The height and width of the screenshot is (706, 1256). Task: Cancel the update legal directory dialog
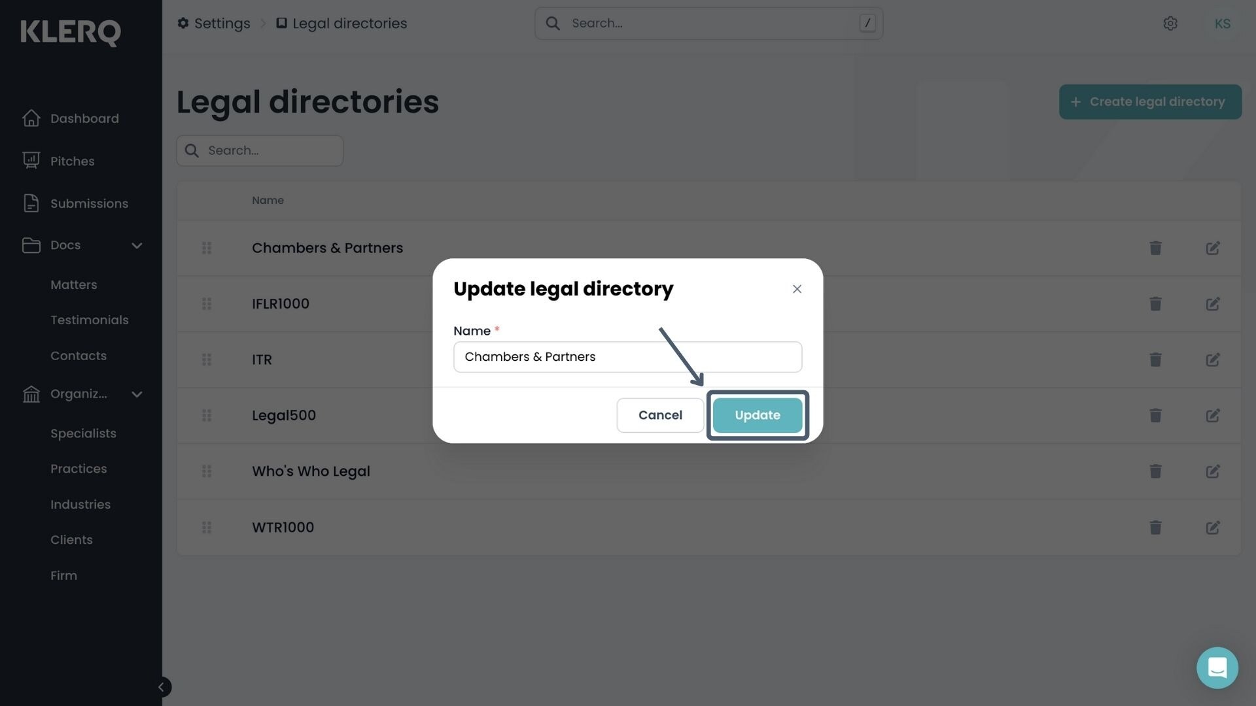click(660, 415)
